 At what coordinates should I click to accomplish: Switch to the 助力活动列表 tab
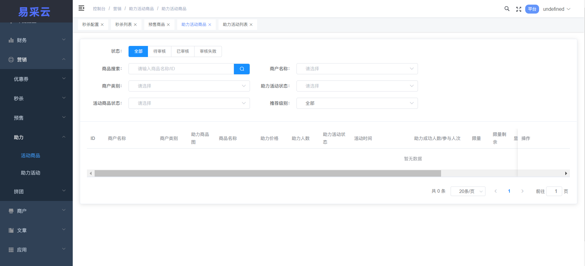point(235,25)
